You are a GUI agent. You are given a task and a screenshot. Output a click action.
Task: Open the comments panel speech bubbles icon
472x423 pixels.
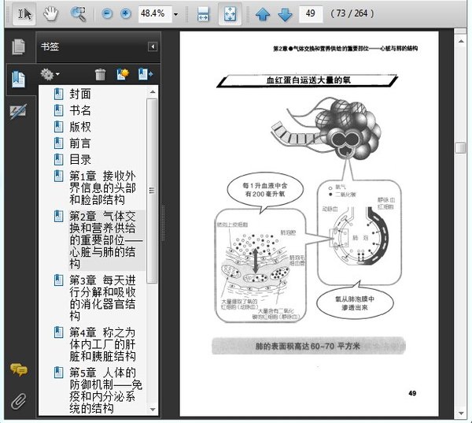pyautogui.click(x=19, y=369)
